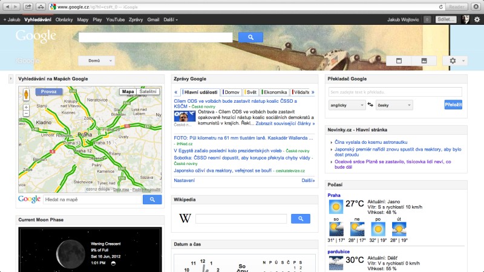Click the main Google search field
The image size is (484, 272).
[155, 37]
